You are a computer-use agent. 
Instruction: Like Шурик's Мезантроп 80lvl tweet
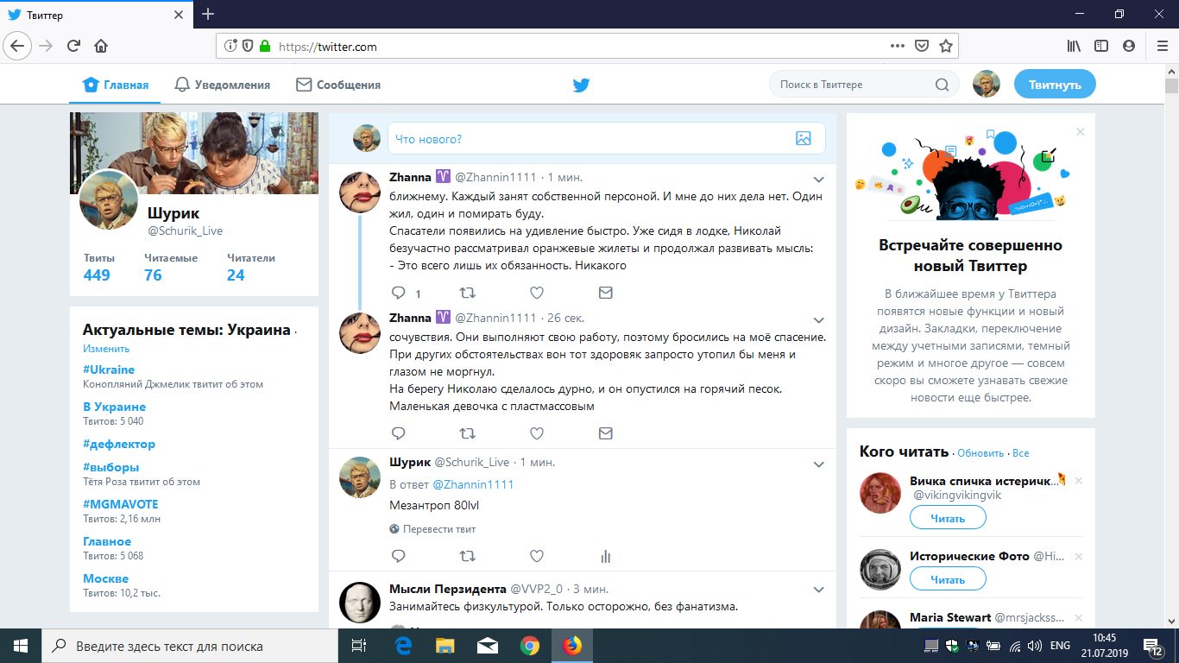pyautogui.click(x=536, y=556)
